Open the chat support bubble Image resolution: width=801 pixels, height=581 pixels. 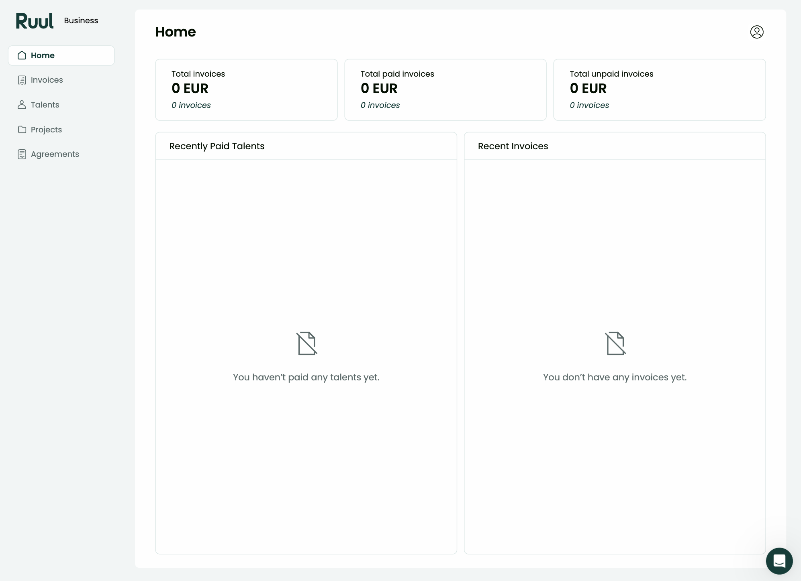click(779, 561)
